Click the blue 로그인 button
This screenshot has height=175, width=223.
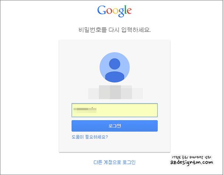(x=115, y=126)
